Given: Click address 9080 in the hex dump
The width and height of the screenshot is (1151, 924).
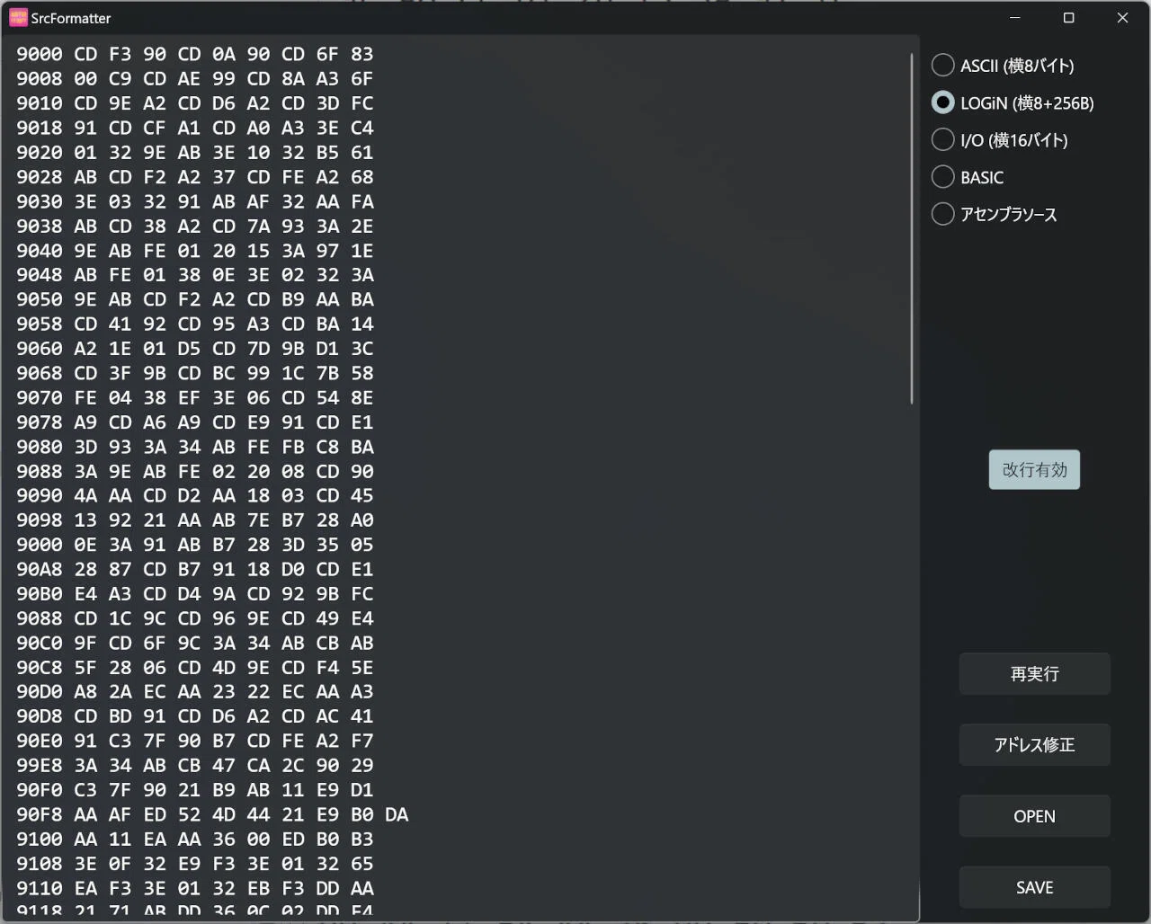Looking at the screenshot, I should click(x=40, y=447).
